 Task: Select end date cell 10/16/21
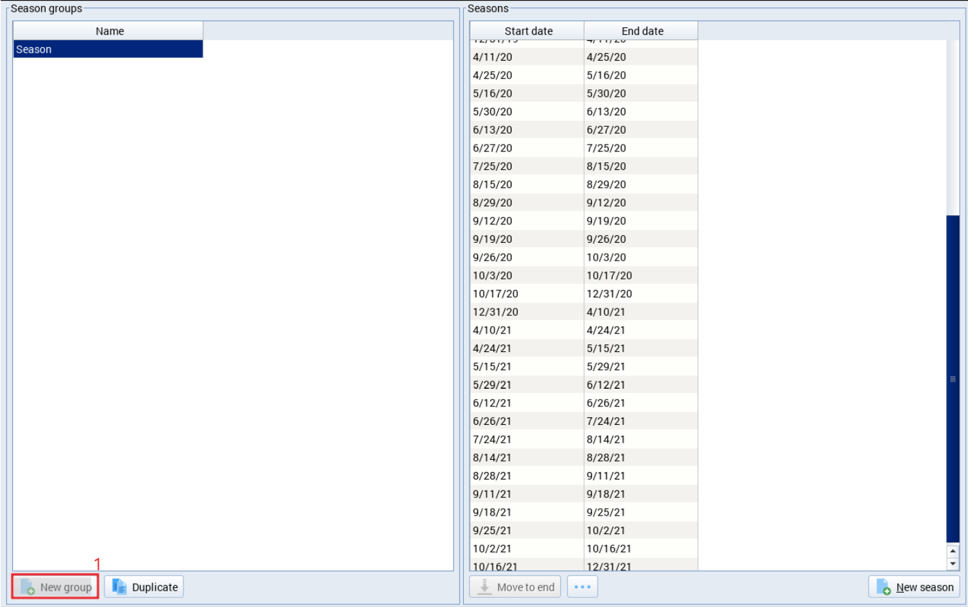(641, 548)
